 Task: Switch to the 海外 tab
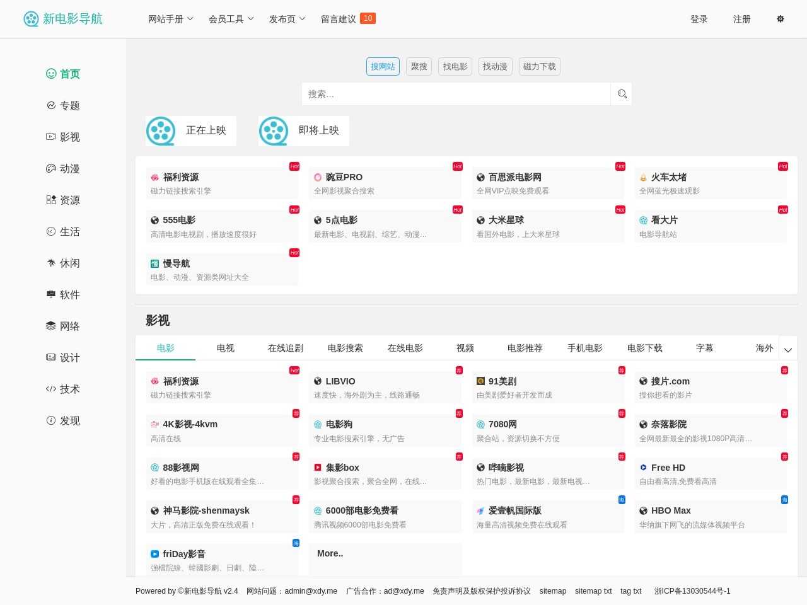(764, 348)
